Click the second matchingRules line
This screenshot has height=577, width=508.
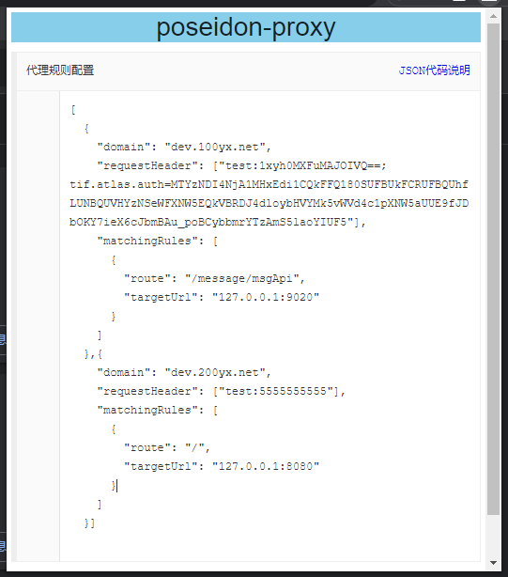pyautogui.click(x=158, y=411)
